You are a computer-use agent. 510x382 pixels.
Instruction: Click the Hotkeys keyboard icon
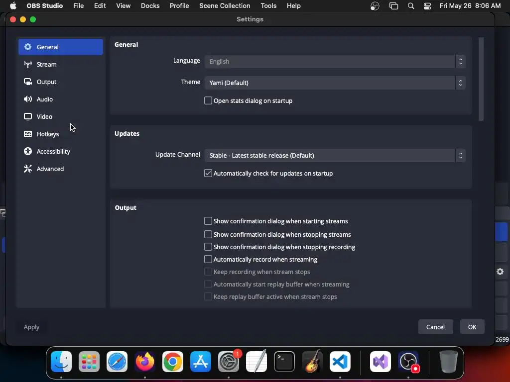(x=28, y=134)
